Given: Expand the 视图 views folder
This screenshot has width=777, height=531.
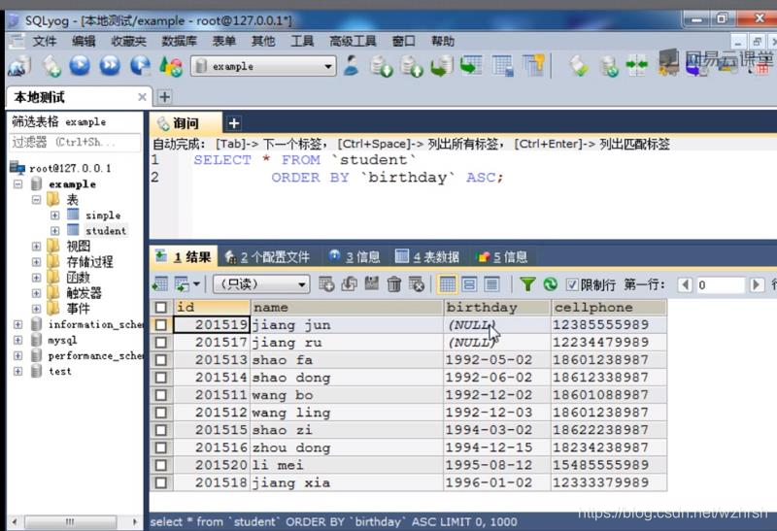Looking at the screenshot, I should [x=36, y=247].
